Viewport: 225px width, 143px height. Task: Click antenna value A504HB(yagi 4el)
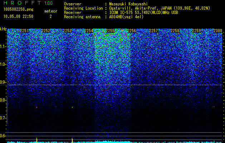[126, 17]
